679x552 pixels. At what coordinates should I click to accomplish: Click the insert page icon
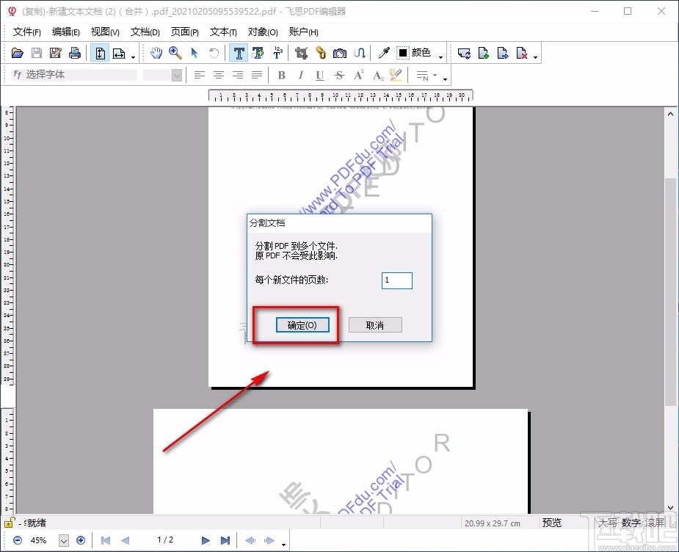point(483,54)
